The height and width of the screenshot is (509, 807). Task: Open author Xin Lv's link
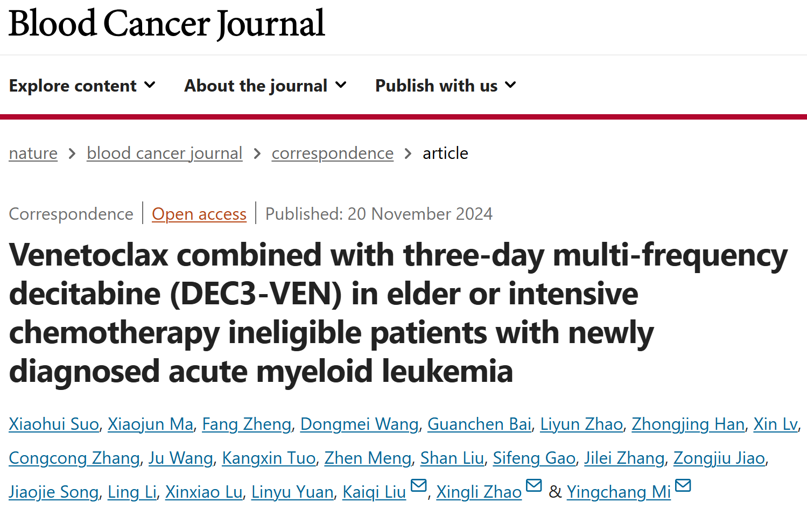pos(775,424)
